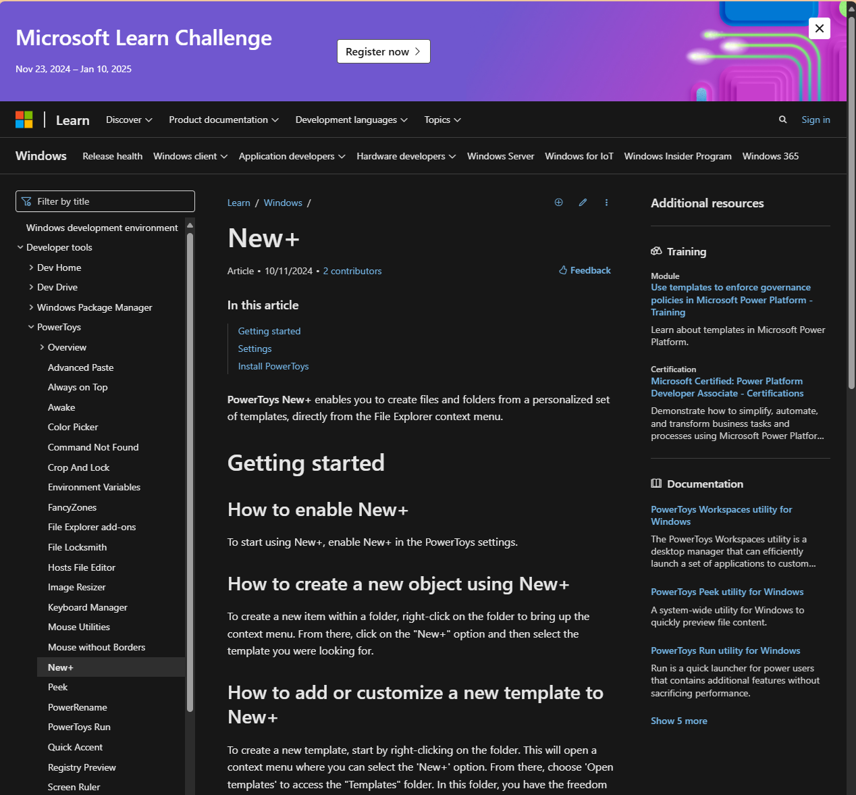Open Crop And Lock in sidebar
This screenshot has height=795, width=856.
[x=78, y=467]
